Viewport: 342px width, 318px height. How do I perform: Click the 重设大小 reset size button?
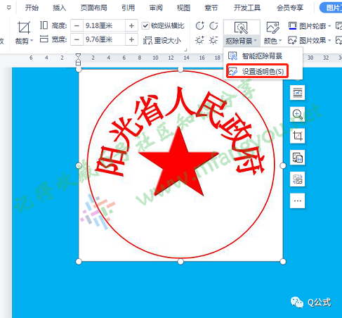tap(162, 41)
